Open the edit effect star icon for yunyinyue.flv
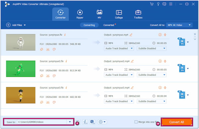The height and width of the screenshot is (129, 199). coord(42,49)
